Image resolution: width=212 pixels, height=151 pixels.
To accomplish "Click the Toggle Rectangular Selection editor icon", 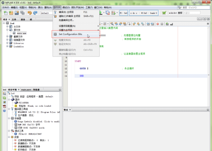I will coord(129,24).
